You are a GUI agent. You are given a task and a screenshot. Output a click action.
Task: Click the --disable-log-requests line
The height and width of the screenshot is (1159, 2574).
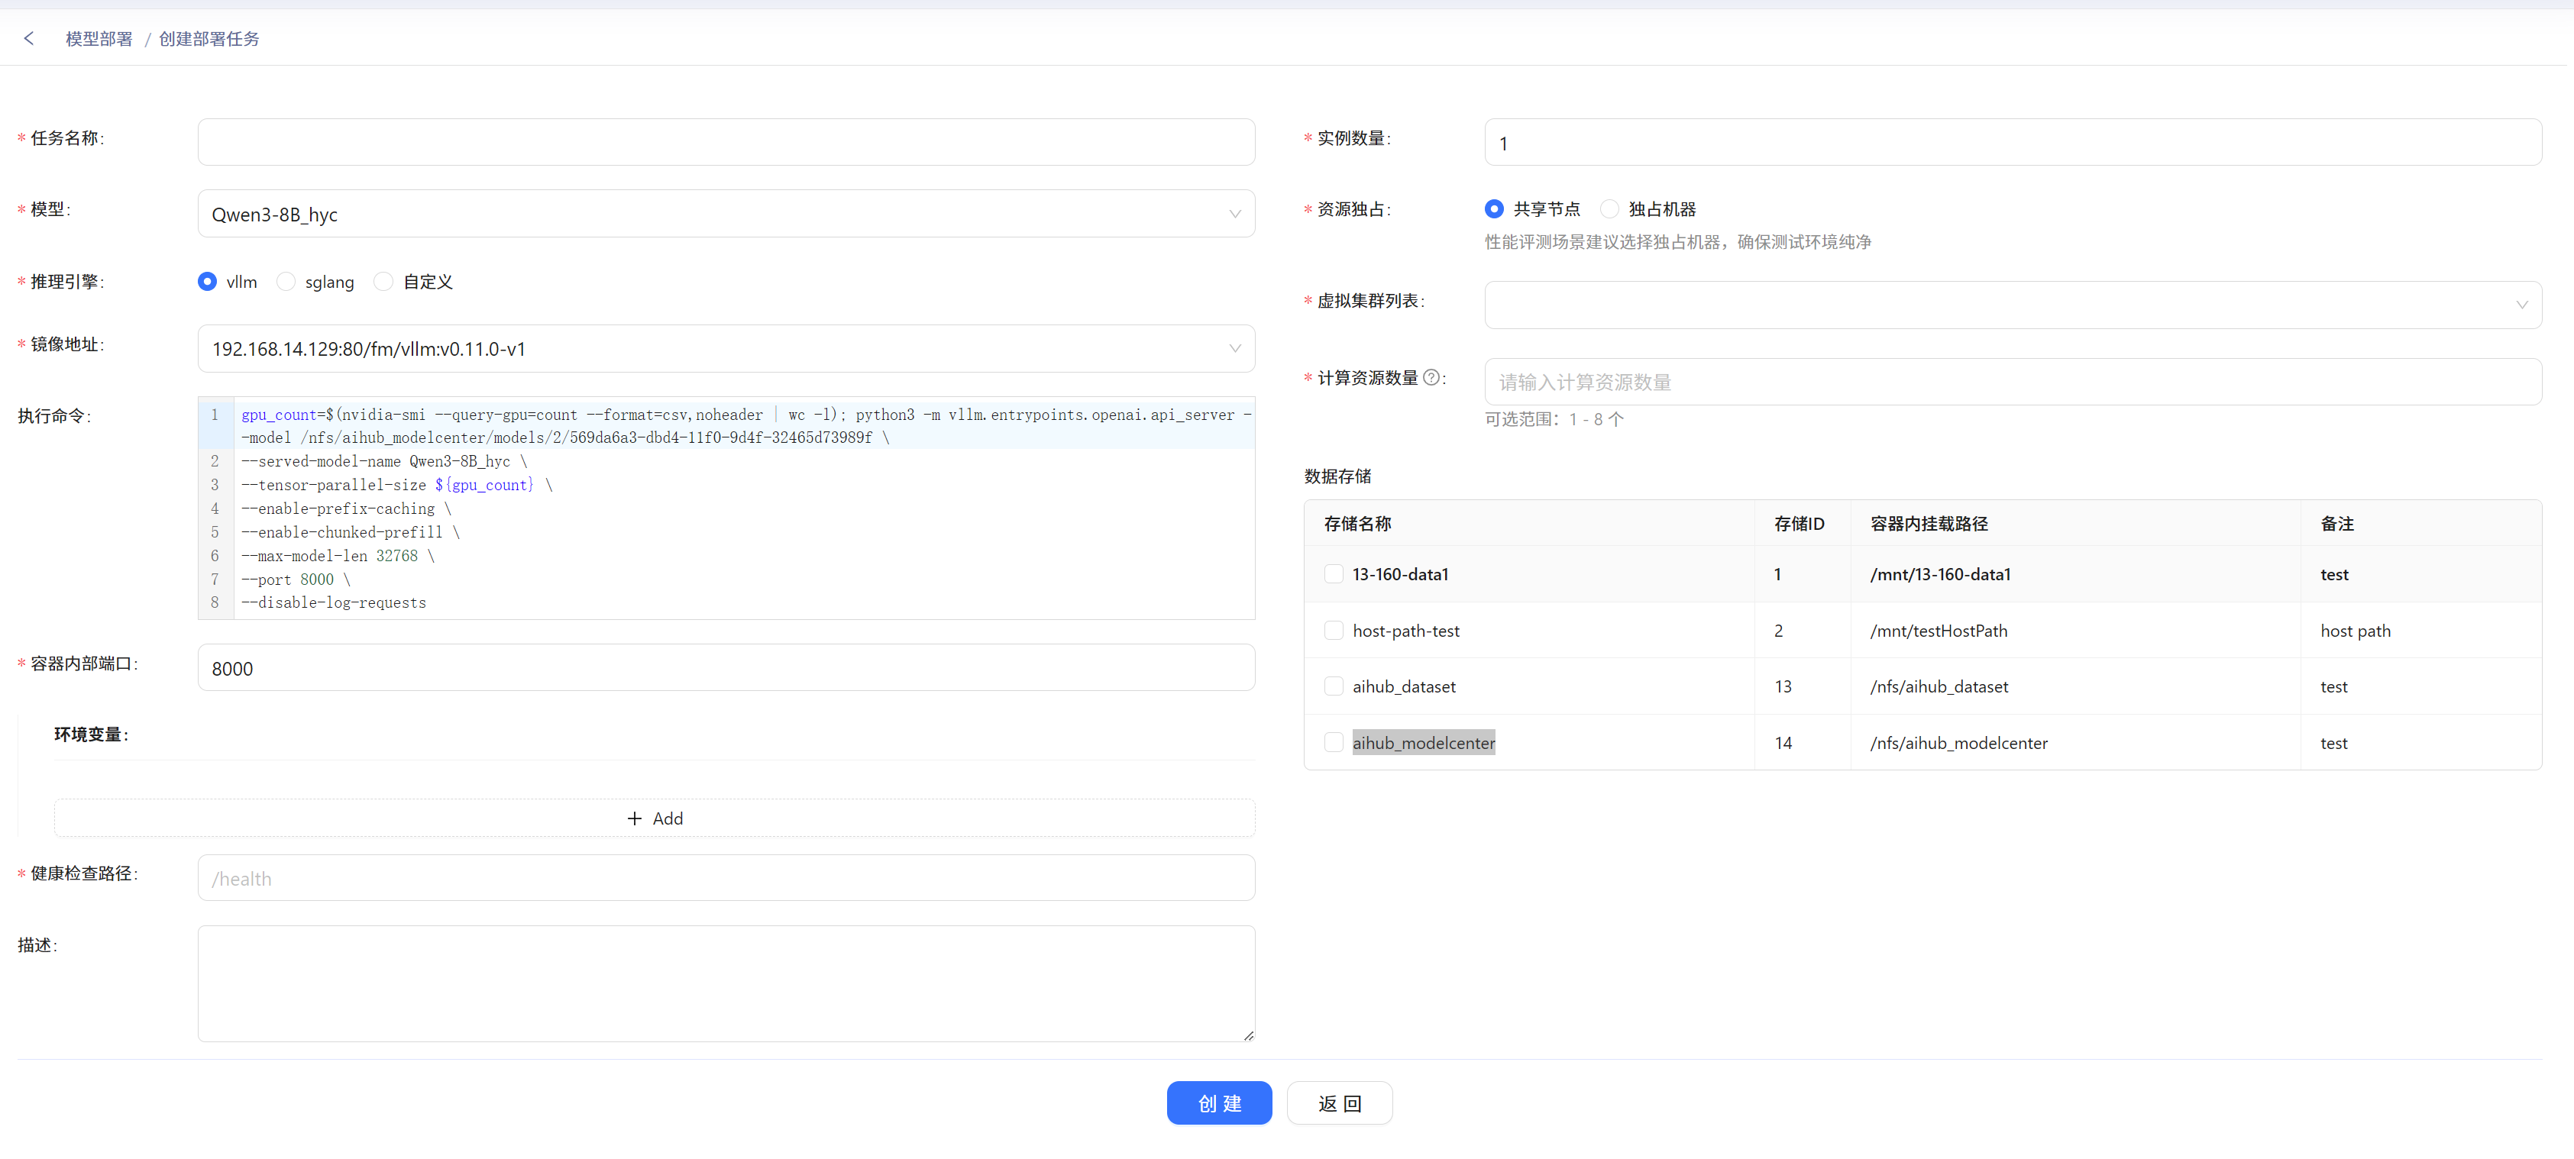click(334, 602)
